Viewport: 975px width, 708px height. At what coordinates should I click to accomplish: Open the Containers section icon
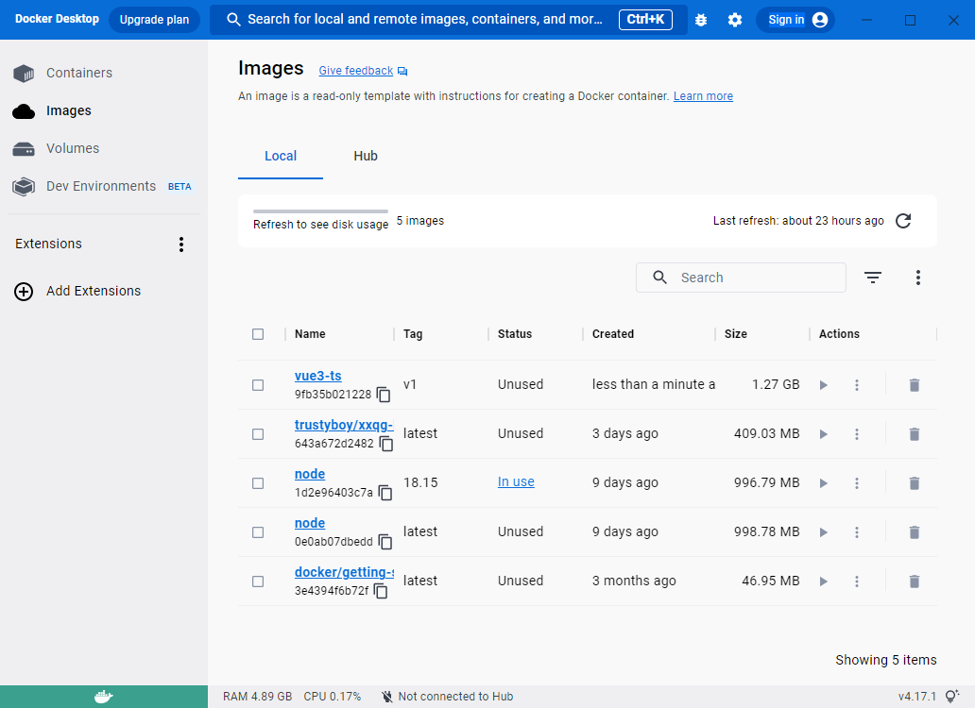24,74
